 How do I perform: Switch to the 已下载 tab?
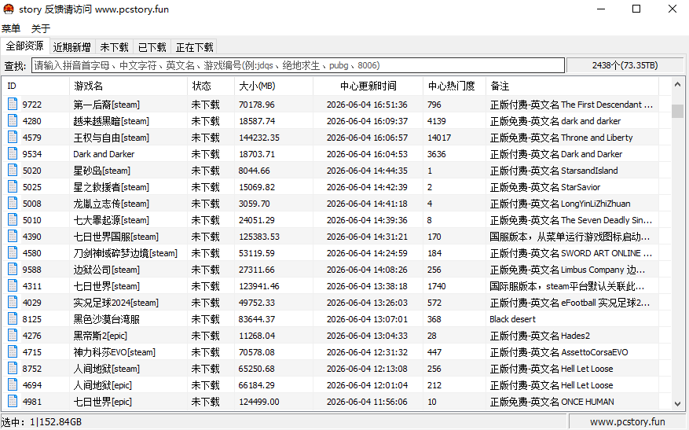tap(152, 47)
